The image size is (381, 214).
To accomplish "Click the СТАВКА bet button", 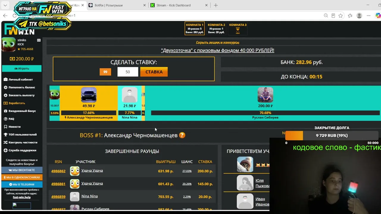I will [x=154, y=72].
